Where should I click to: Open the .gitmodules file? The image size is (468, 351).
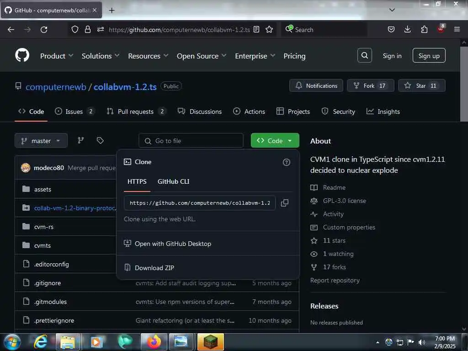[x=50, y=302]
